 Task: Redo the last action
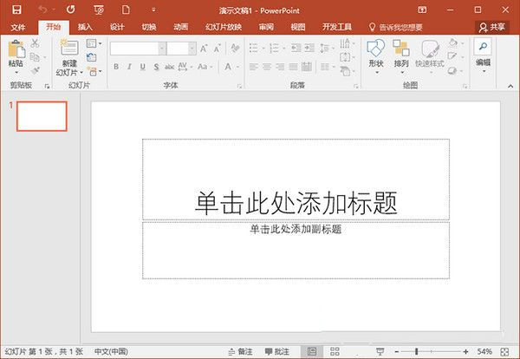(71, 10)
